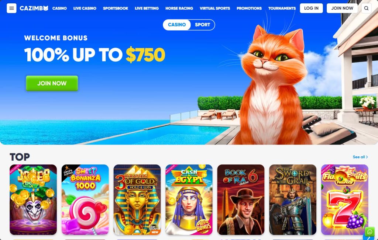Open the Sweet Bonanza 1000 game

[x=85, y=199]
